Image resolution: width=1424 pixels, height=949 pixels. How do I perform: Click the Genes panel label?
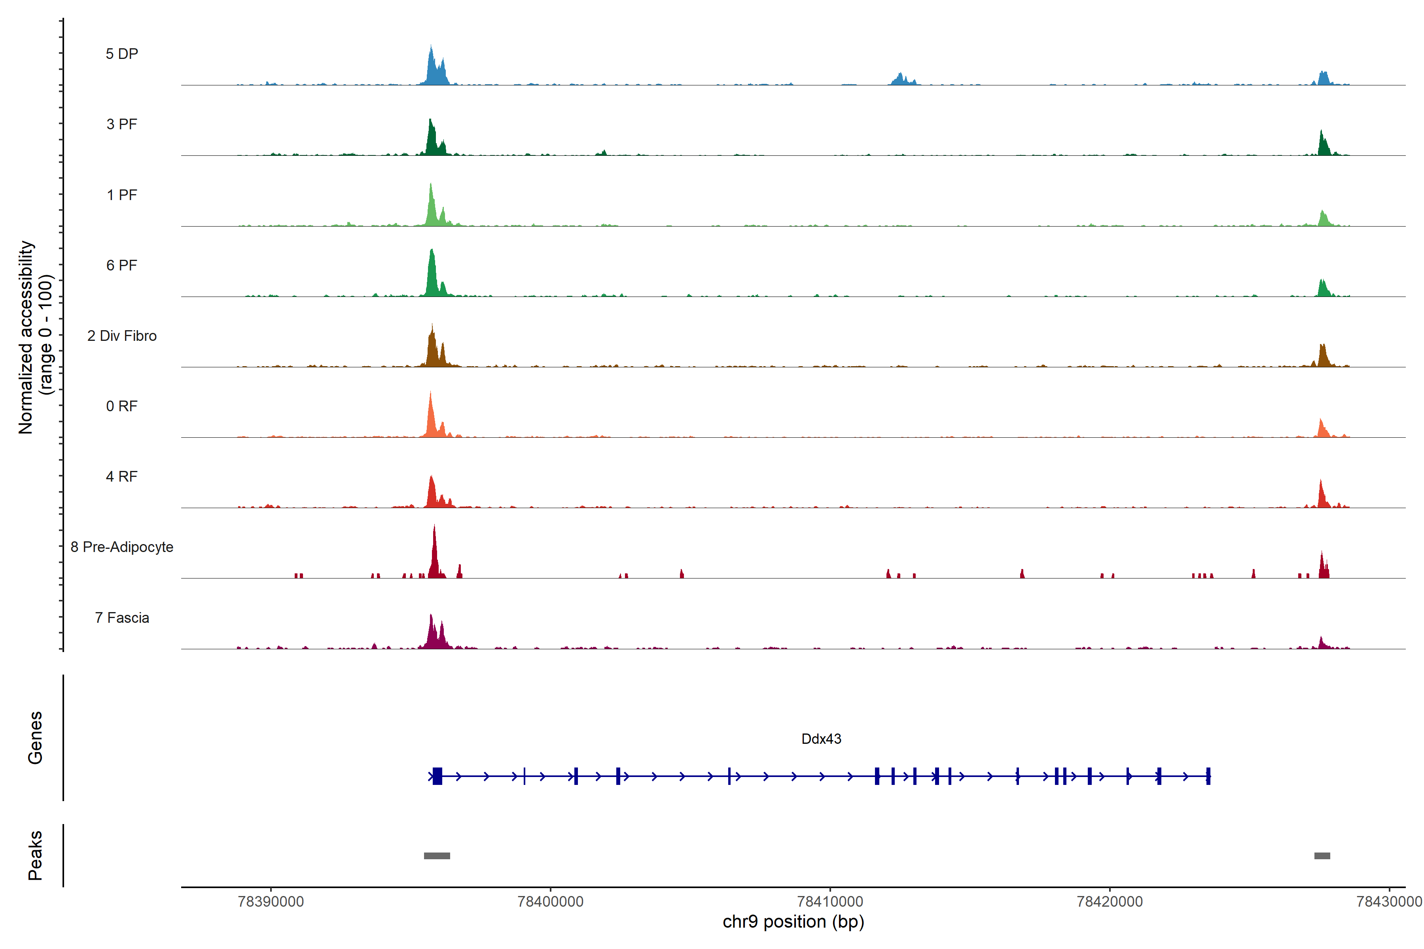coord(35,738)
